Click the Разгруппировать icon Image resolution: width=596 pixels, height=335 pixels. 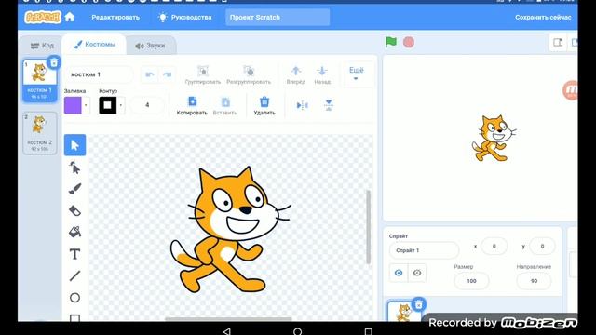click(249, 71)
